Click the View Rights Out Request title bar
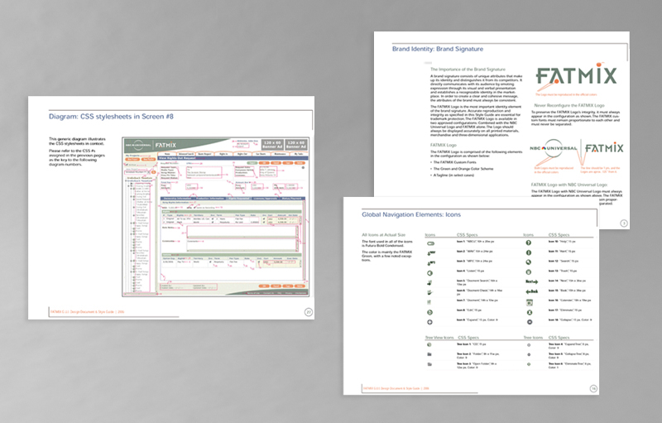This screenshot has width=662, height=423. tap(233, 158)
